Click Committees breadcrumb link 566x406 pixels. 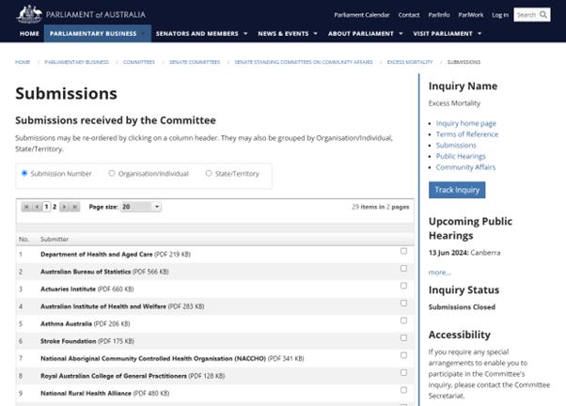(x=139, y=62)
